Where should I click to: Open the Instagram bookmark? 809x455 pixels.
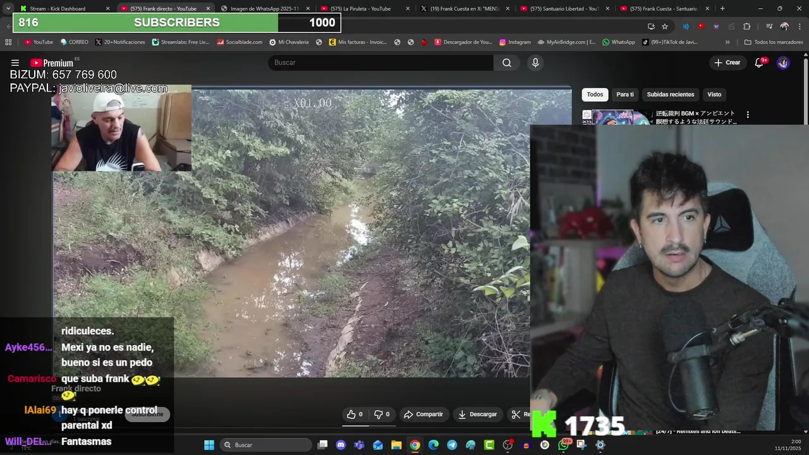point(515,42)
